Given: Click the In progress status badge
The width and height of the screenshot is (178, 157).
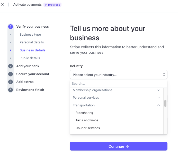Looking at the screenshot, I should tap(52, 5).
